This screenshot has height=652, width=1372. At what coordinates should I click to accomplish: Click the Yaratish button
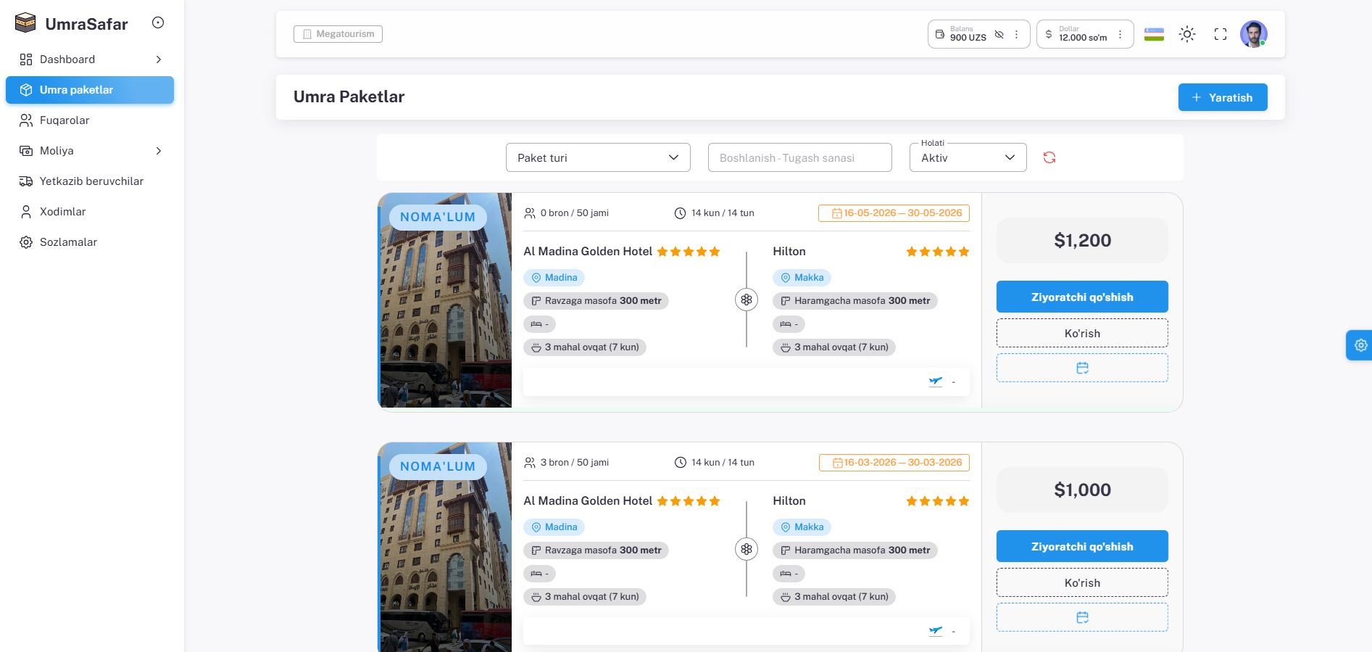pos(1223,97)
